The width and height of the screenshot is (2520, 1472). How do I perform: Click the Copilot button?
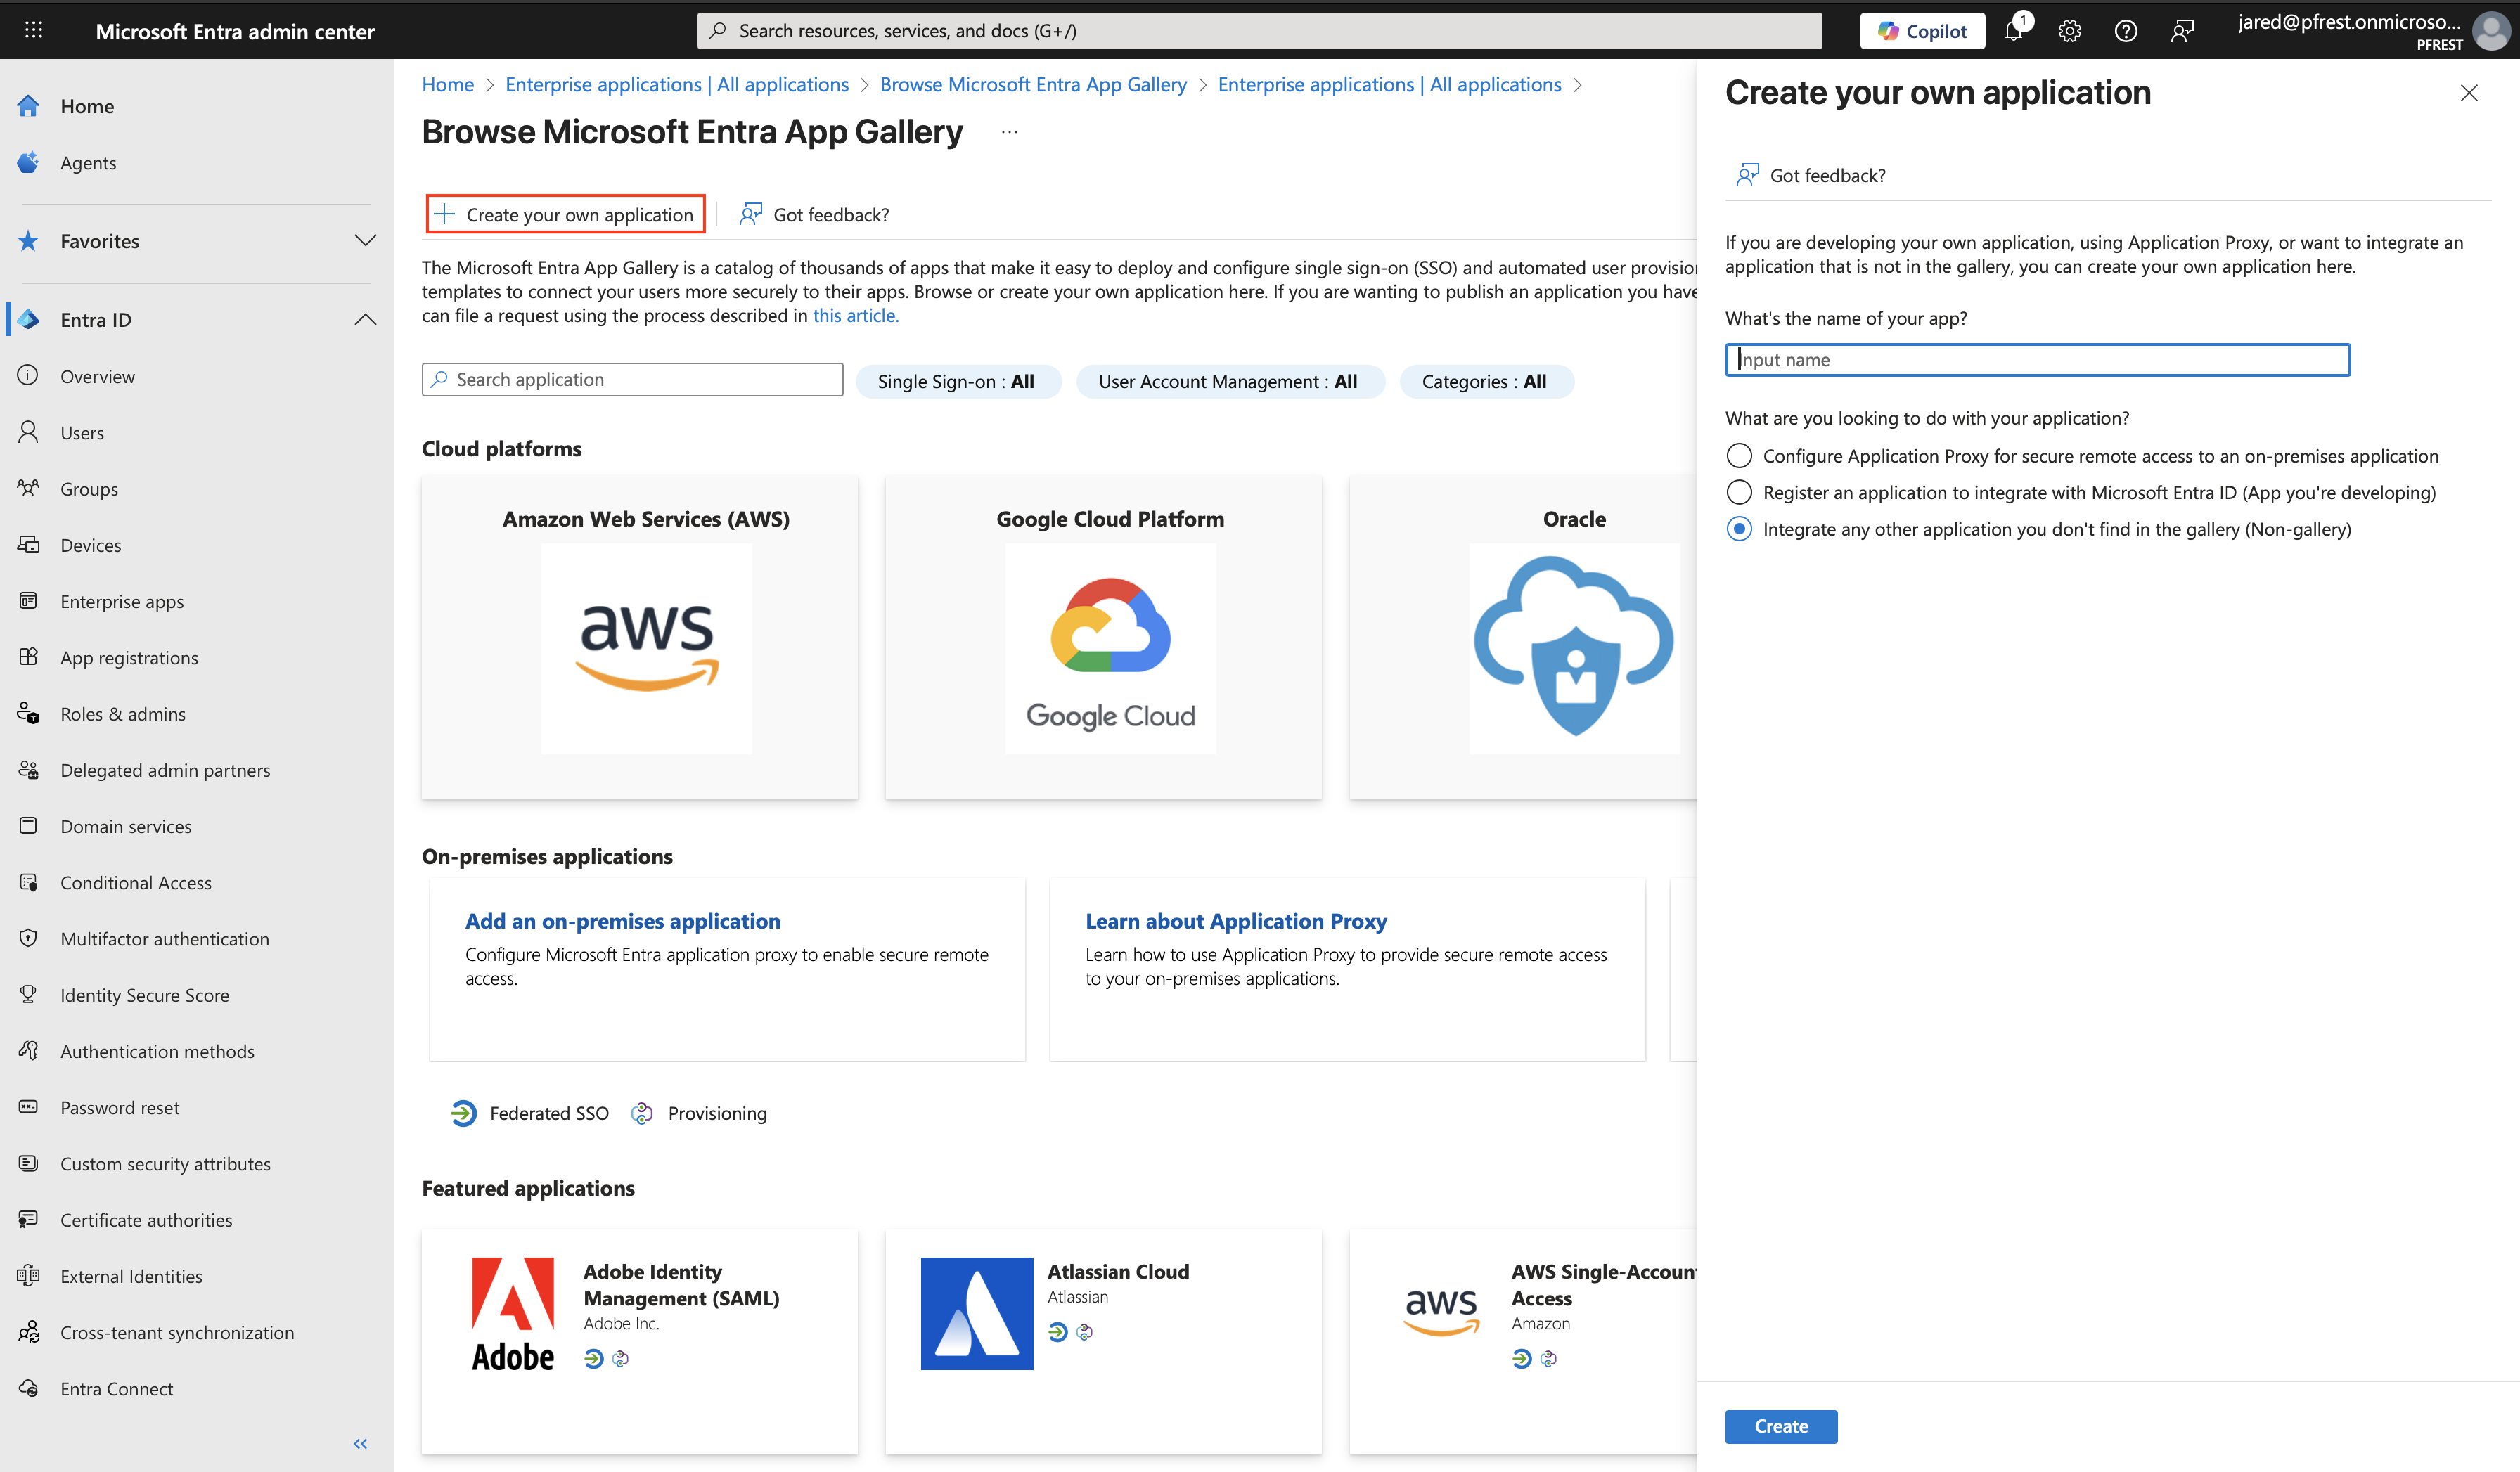[x=1921, y=31]
